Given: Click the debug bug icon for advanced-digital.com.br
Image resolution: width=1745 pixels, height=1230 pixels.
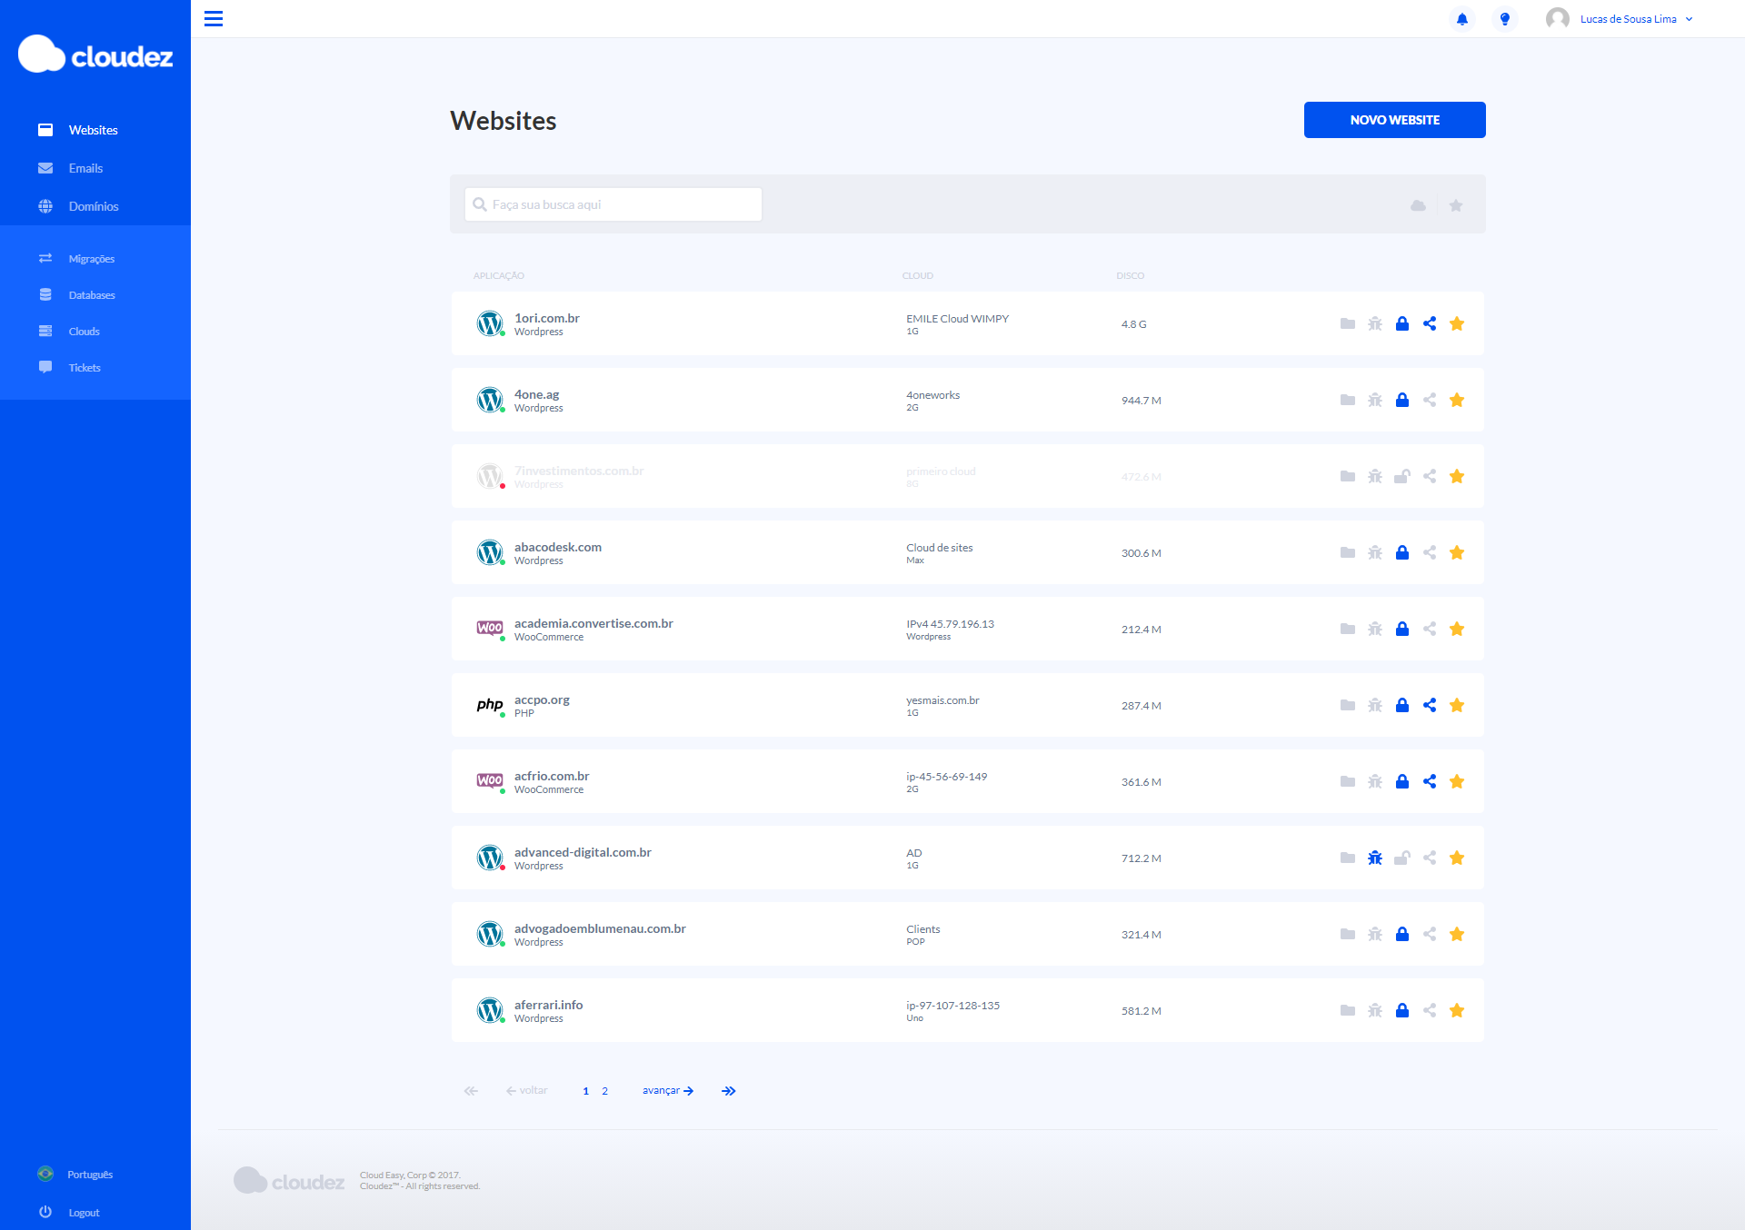Looking at the screenshot, I should coord(1375,858).
